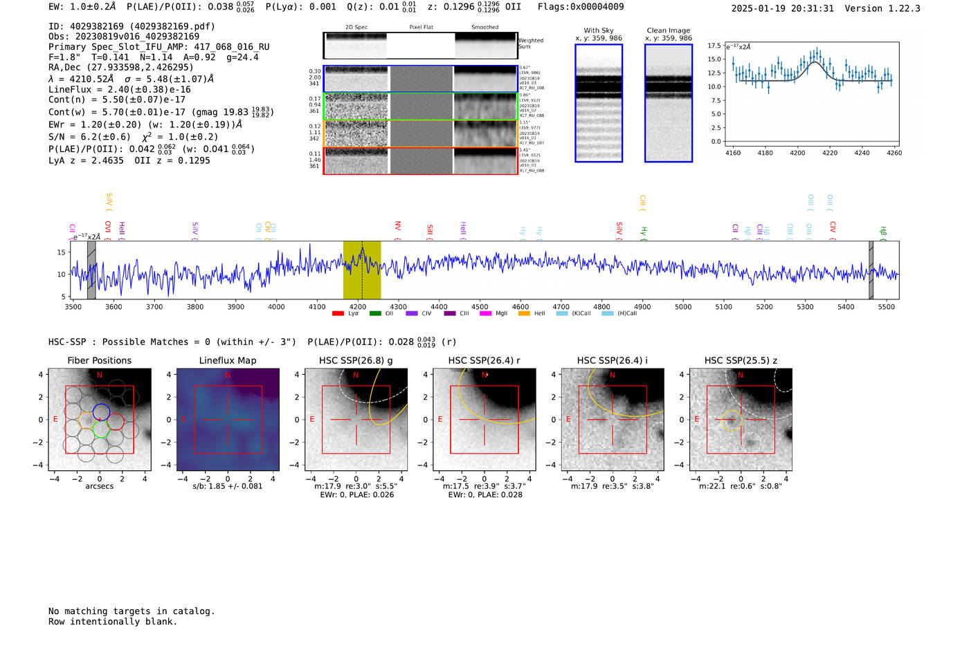
Task: Click the With Sky CCD image
Action: click(x=599, y=103)
